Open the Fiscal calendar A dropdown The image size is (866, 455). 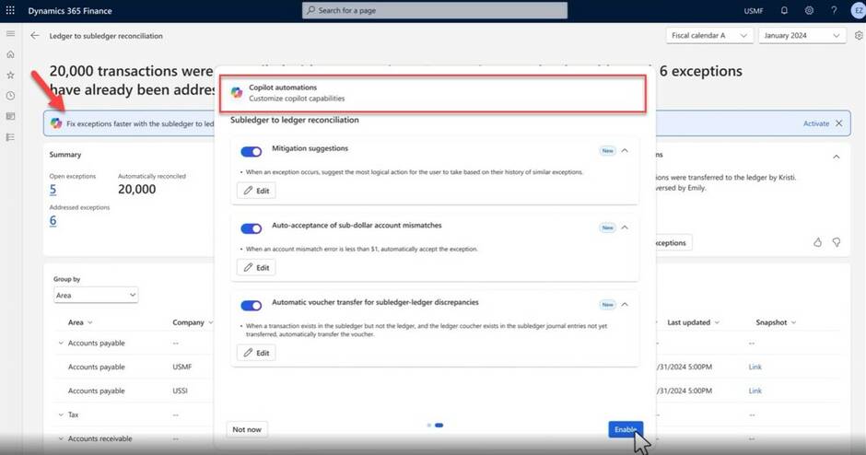[708, 36]
